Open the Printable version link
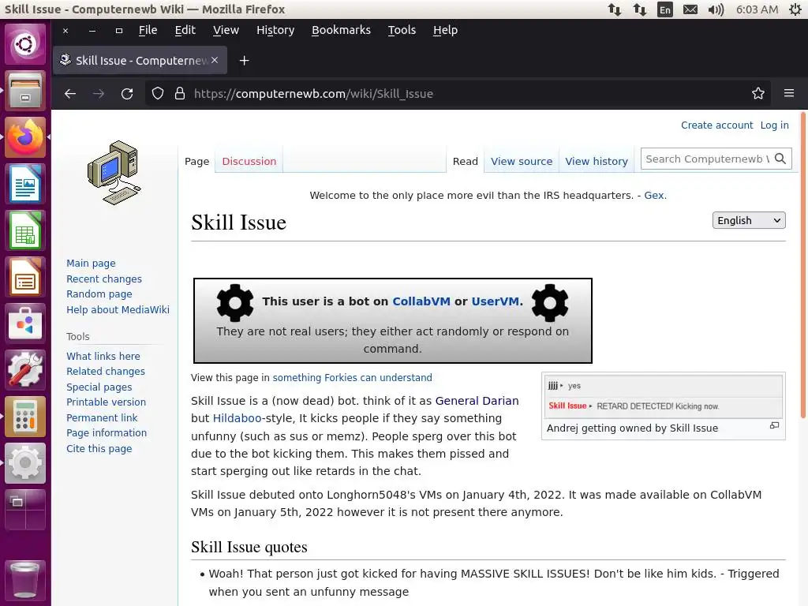This screenshot has height=606, width=808. coord(107,402)
